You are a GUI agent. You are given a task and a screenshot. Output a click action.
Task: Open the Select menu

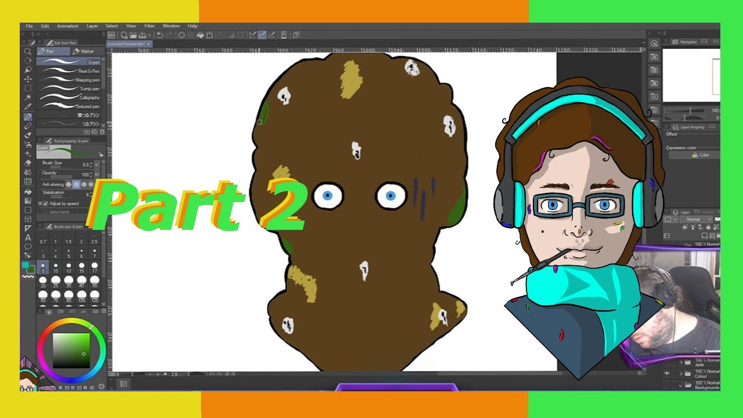(111, 26)
